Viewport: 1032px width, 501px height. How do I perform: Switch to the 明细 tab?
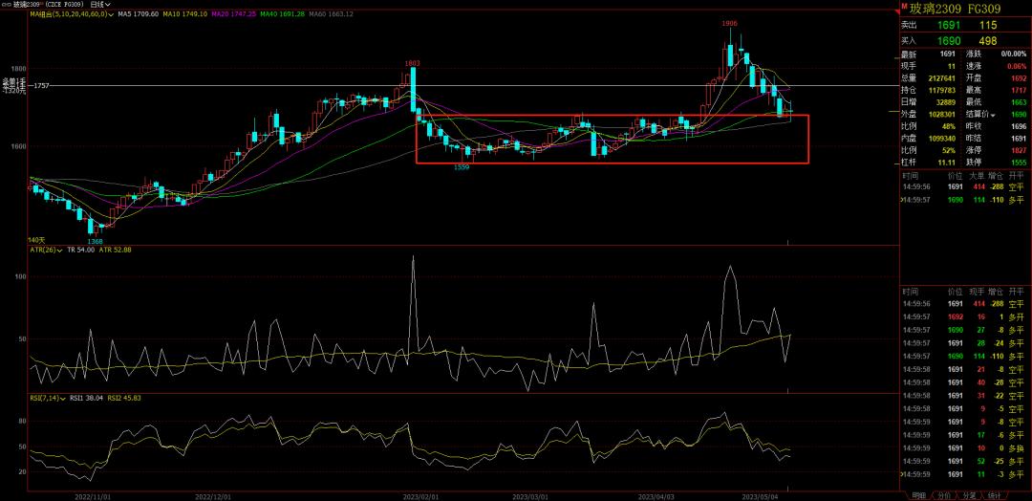pyautogui.click(x=918, y=495)
